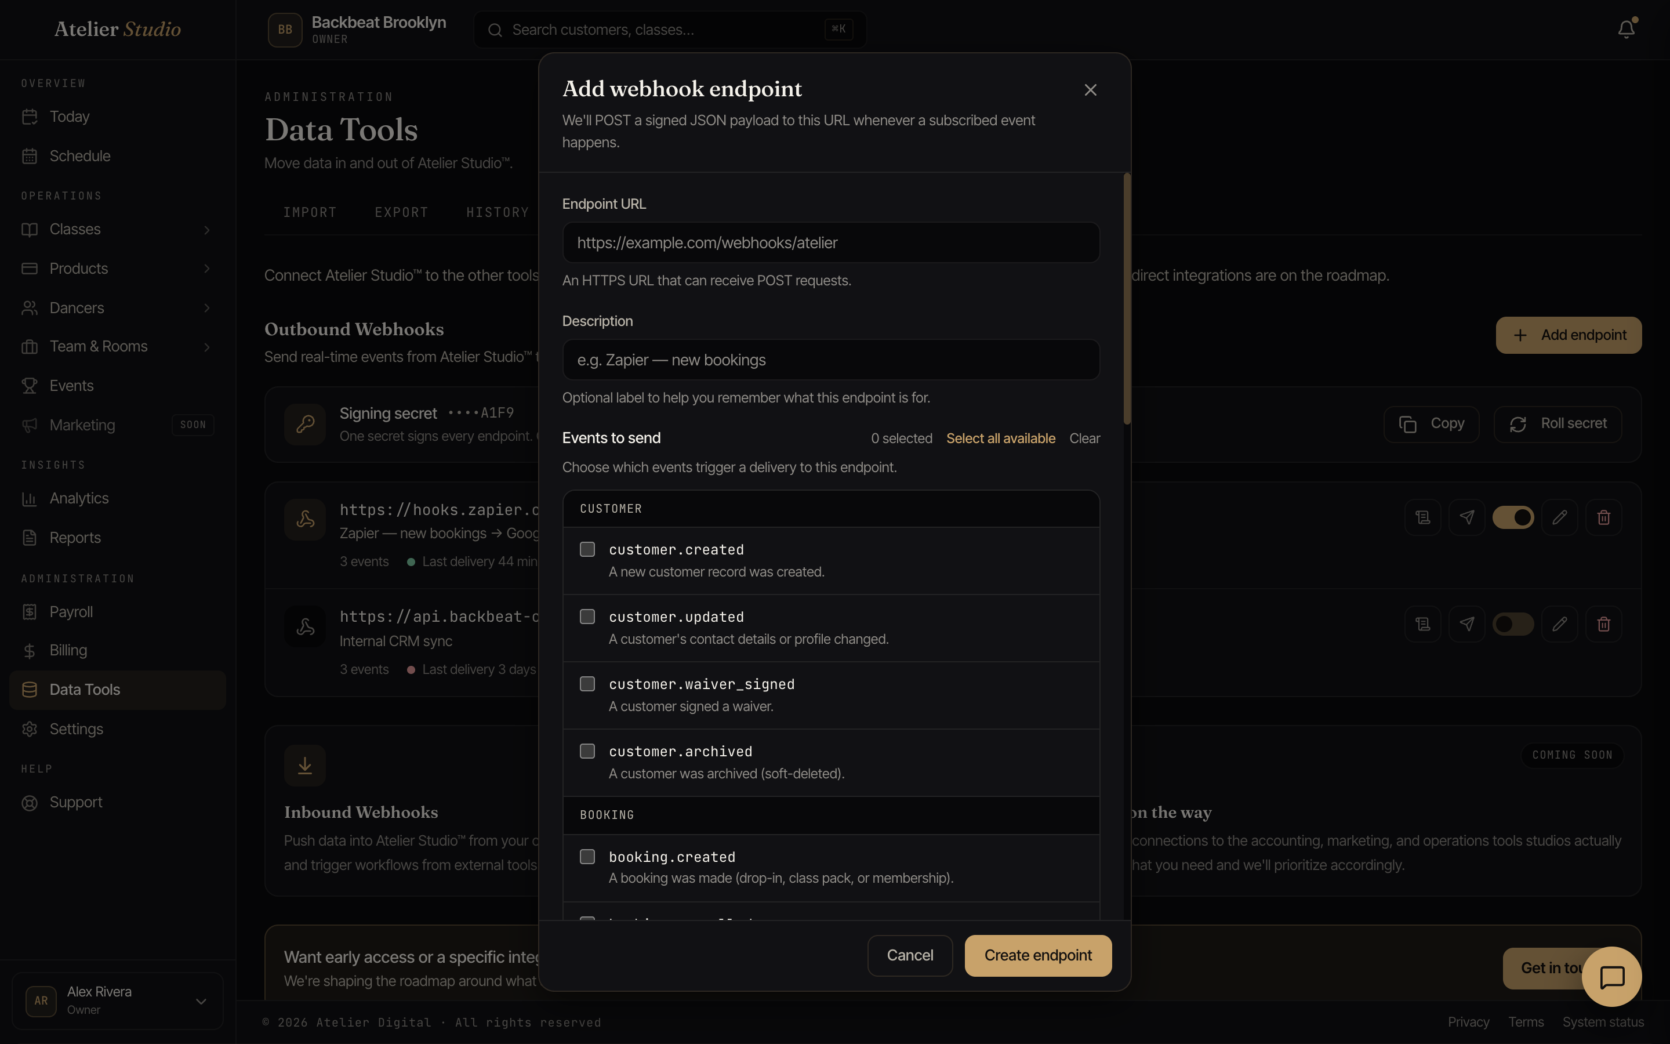Screen dimensions: 1670x1044
Task: Edit the Internal CRM sync endpoint
Action: (x=1560, y=624)
